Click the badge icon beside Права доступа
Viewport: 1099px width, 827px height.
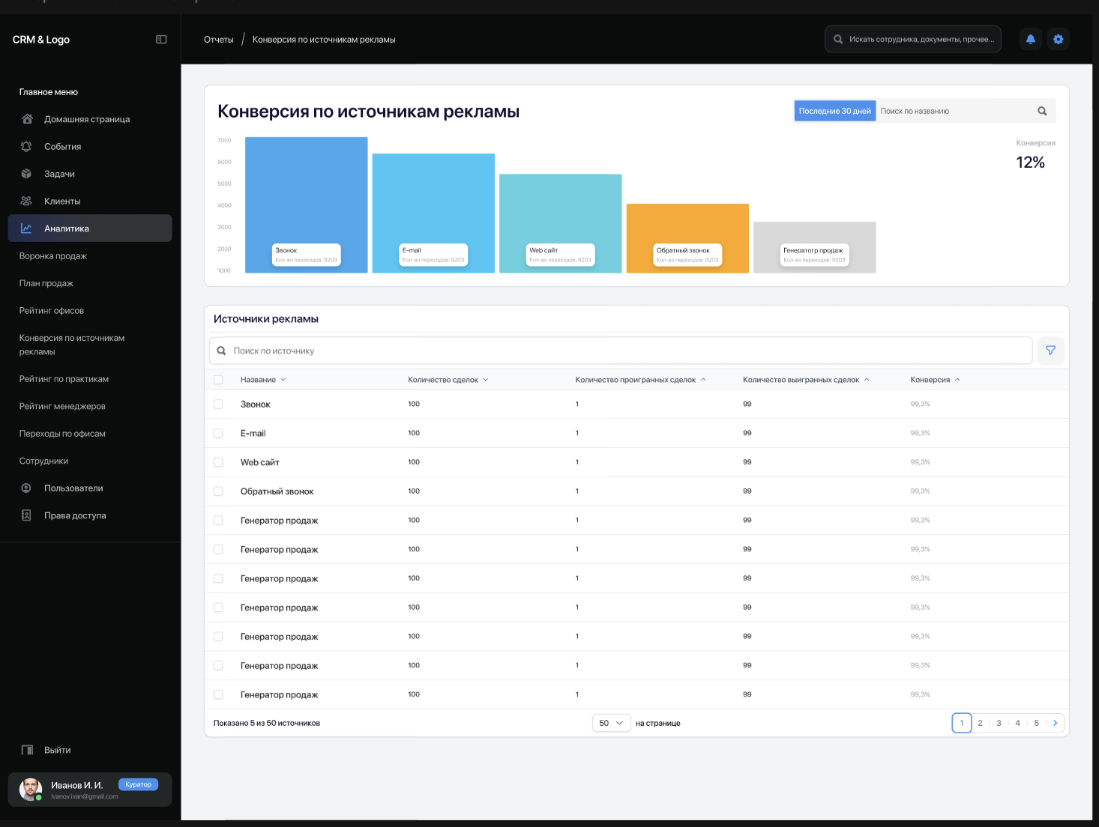pos(26,515)
